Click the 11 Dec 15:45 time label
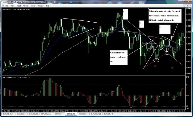The width and height of the screenshot is (193, 117). tap(181, 111)
